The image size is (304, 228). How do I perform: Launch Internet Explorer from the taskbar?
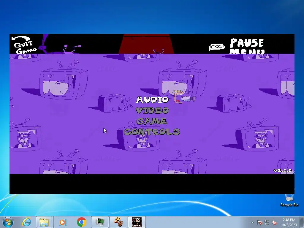click(26, 222)
